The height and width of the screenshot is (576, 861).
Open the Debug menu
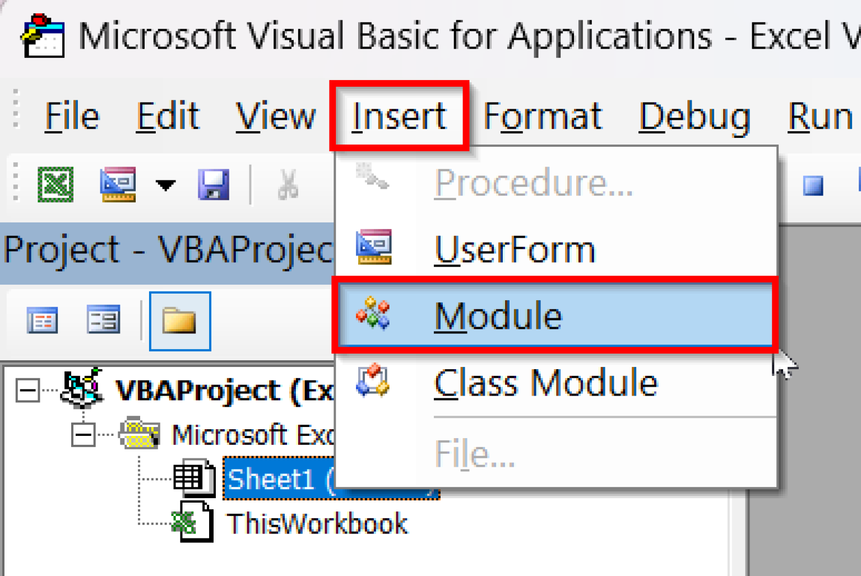click(x=695, y=117)
